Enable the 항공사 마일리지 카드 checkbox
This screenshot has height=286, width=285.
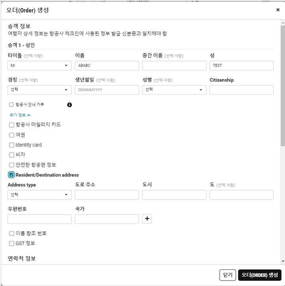(x=11, y=125)
